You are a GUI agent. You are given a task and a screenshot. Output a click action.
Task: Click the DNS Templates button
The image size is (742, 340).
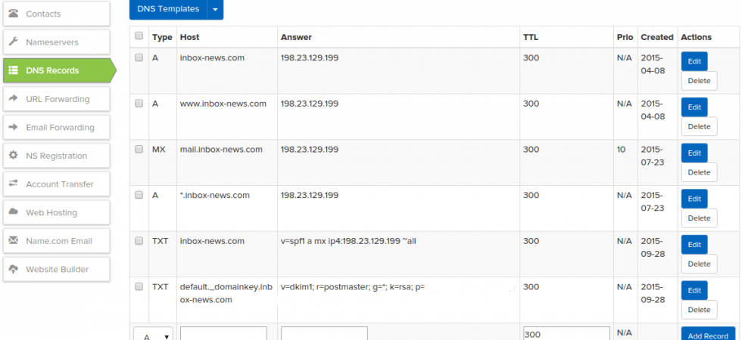tap(168, 9)
